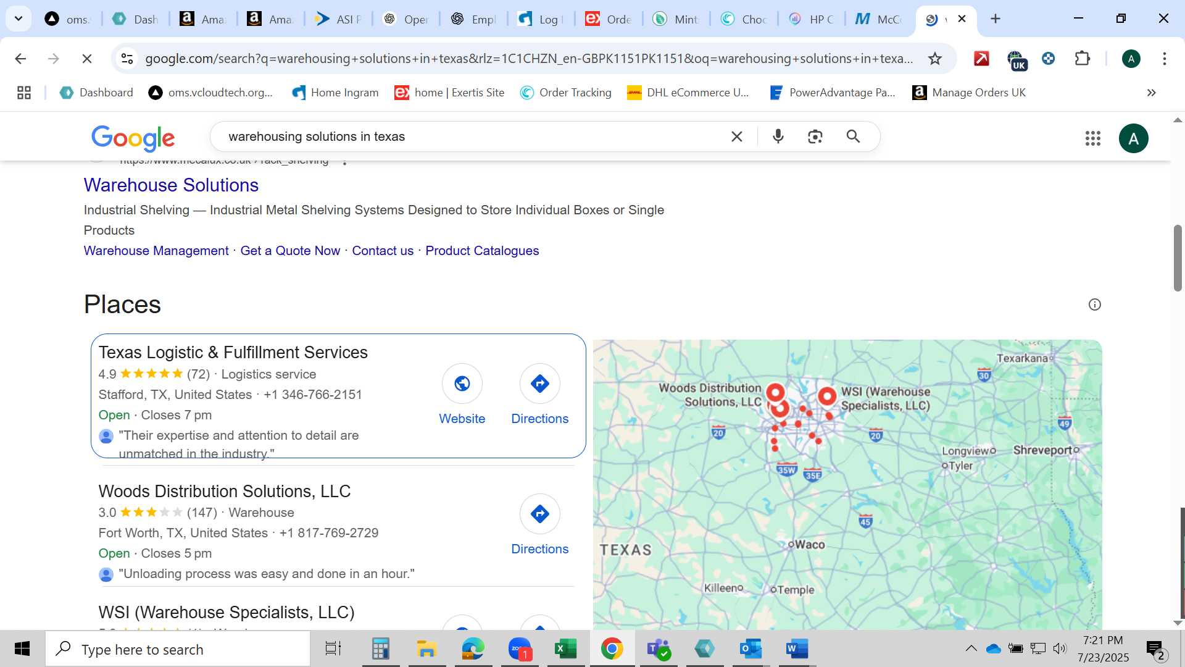Open the blue circular extension icon

click(1048, 59)
